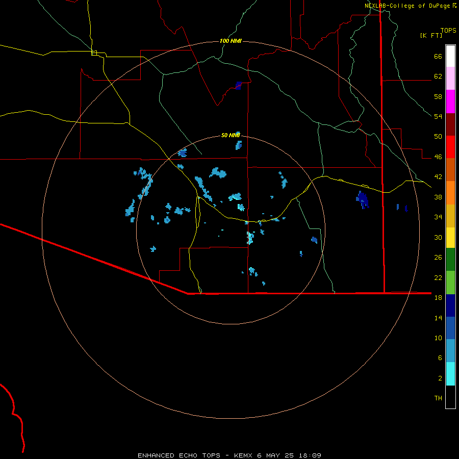Click the legend value 50
Viewport: 459px width, 459px height.
click(438, 137)
